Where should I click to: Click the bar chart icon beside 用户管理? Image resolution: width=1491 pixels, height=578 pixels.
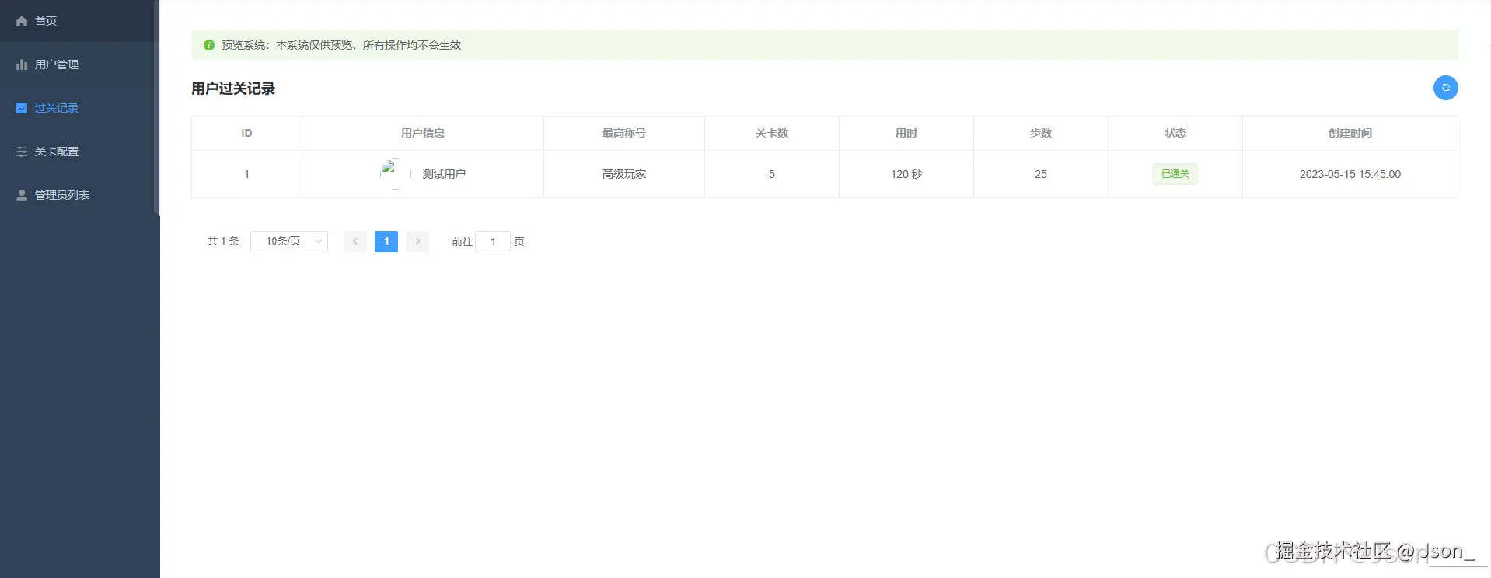point(22,64)
